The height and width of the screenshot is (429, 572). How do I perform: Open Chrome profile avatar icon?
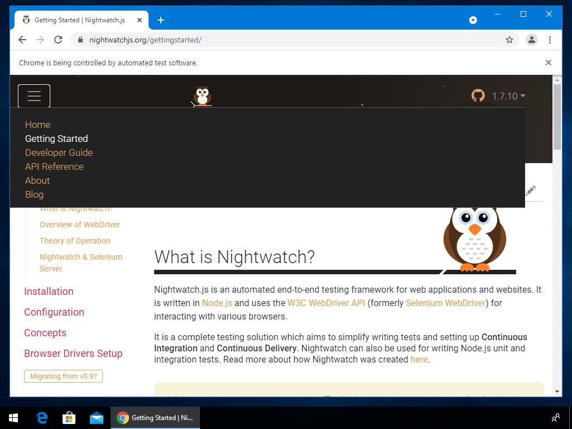pos(532,40)
